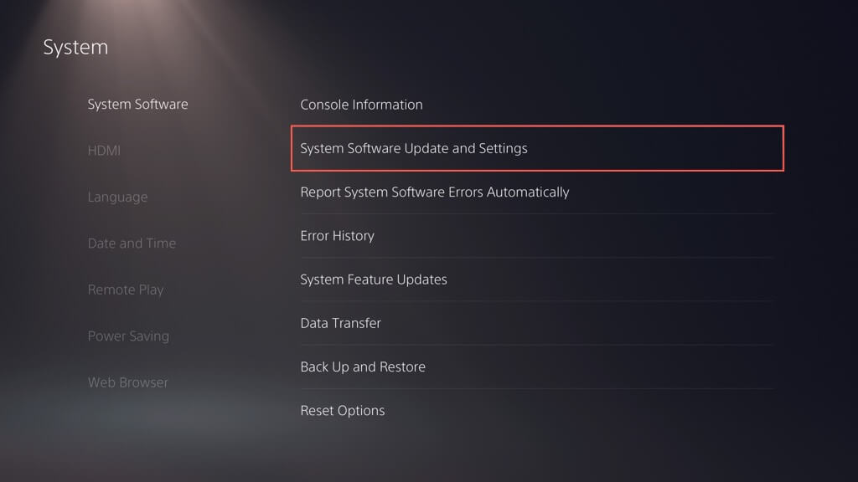Open the HDMI settings category
858x482 pixels.
pyautogui.click(x=104, y=151)
